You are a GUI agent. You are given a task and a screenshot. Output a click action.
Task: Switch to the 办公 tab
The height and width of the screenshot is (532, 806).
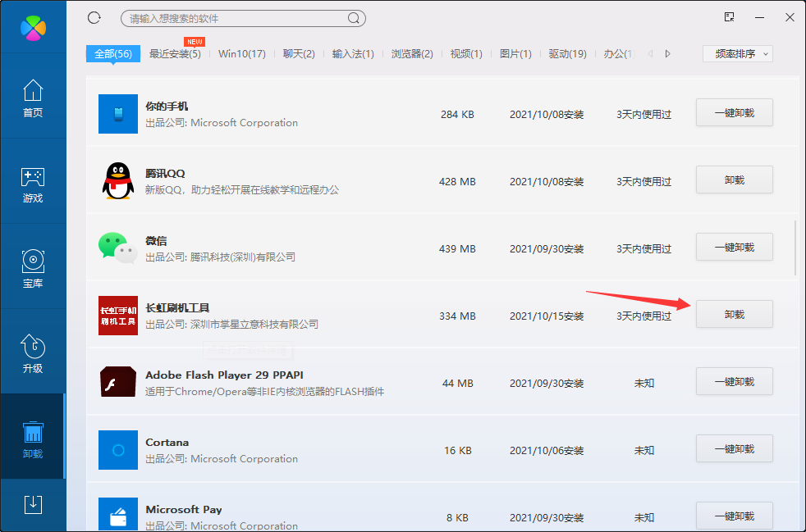[x=620, y=54]
